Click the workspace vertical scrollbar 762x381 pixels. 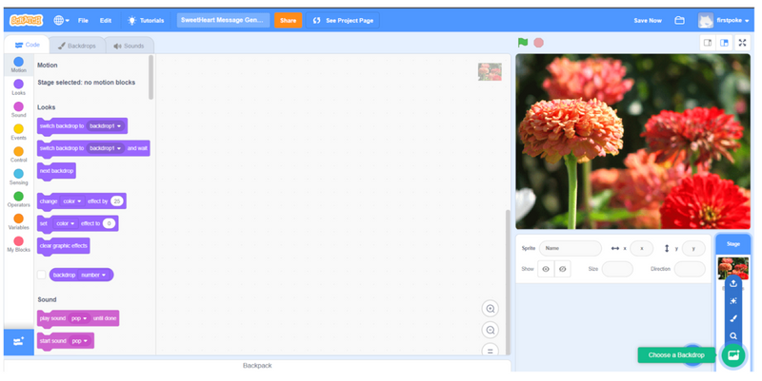[x=508, y=281]
